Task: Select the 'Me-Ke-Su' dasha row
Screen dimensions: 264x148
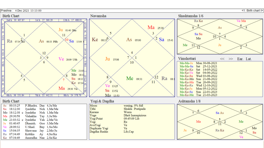Action: tap(198, 76)
